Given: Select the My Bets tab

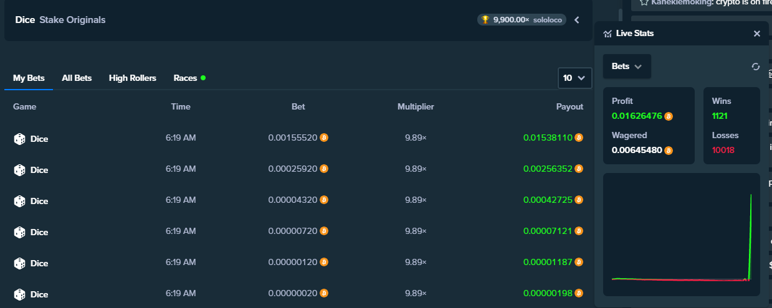Looking at the screenshot, I should pos(29,78).
